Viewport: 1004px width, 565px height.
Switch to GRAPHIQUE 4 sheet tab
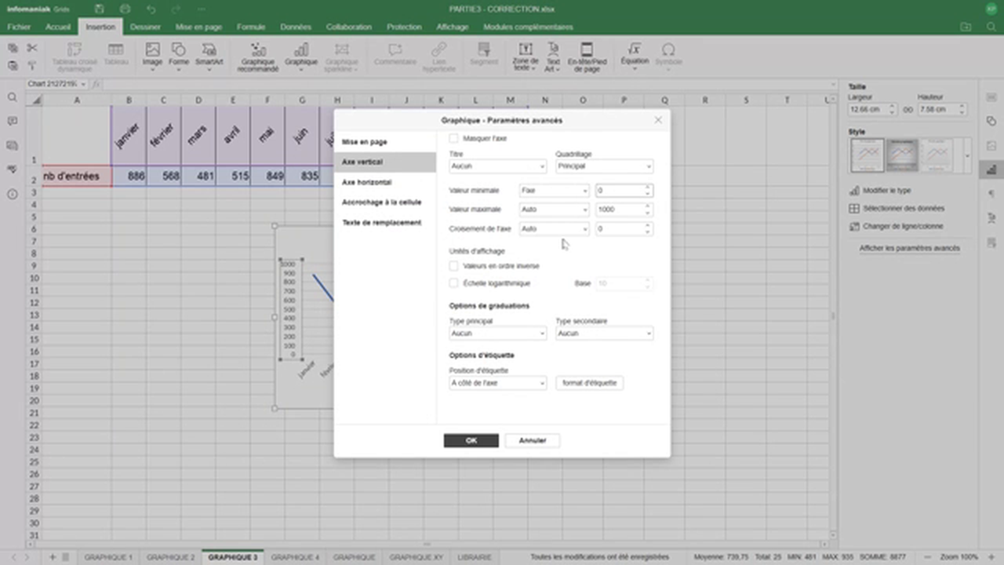click(295, 557)
